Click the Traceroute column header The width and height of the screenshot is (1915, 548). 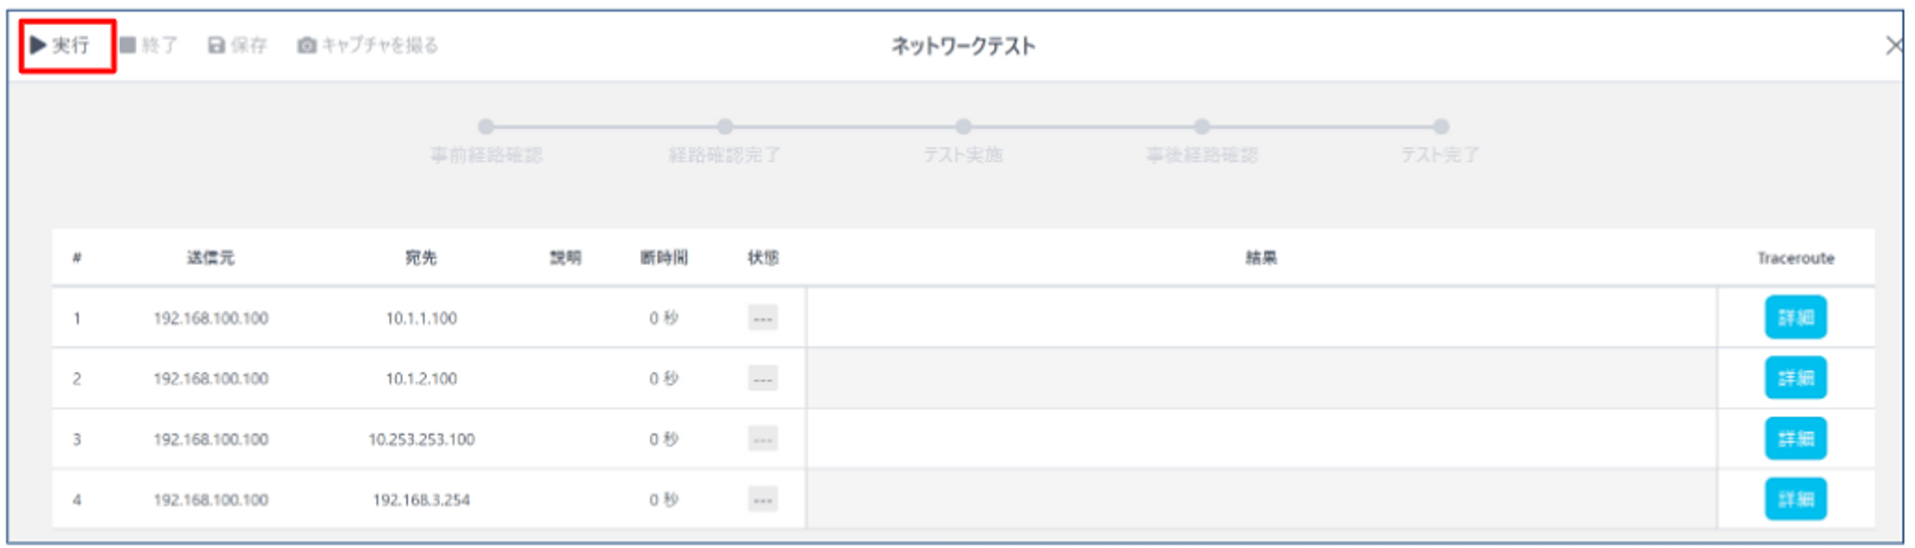[x=1795, y=257]
